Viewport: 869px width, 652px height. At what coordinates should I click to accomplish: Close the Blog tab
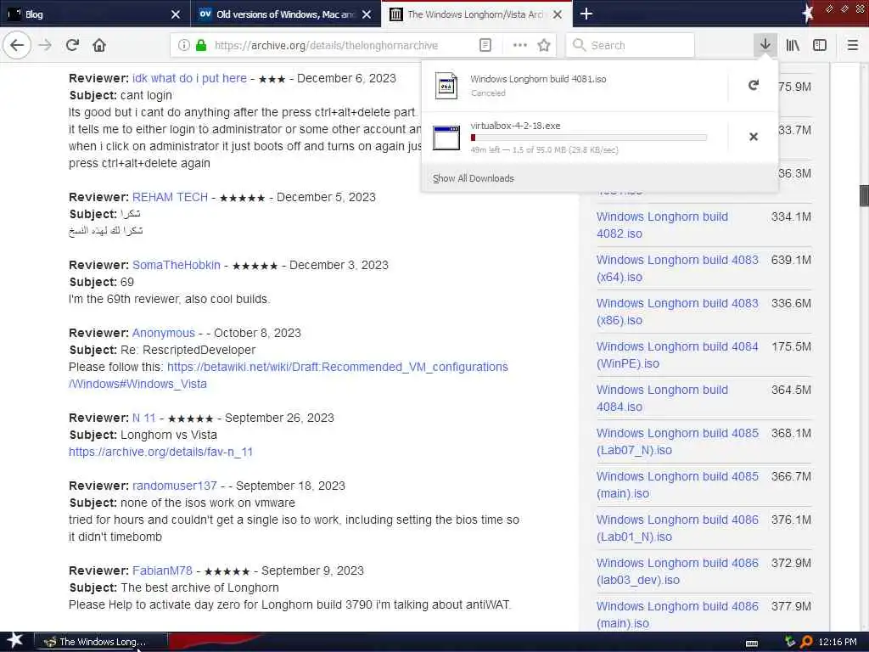point(176,14)
